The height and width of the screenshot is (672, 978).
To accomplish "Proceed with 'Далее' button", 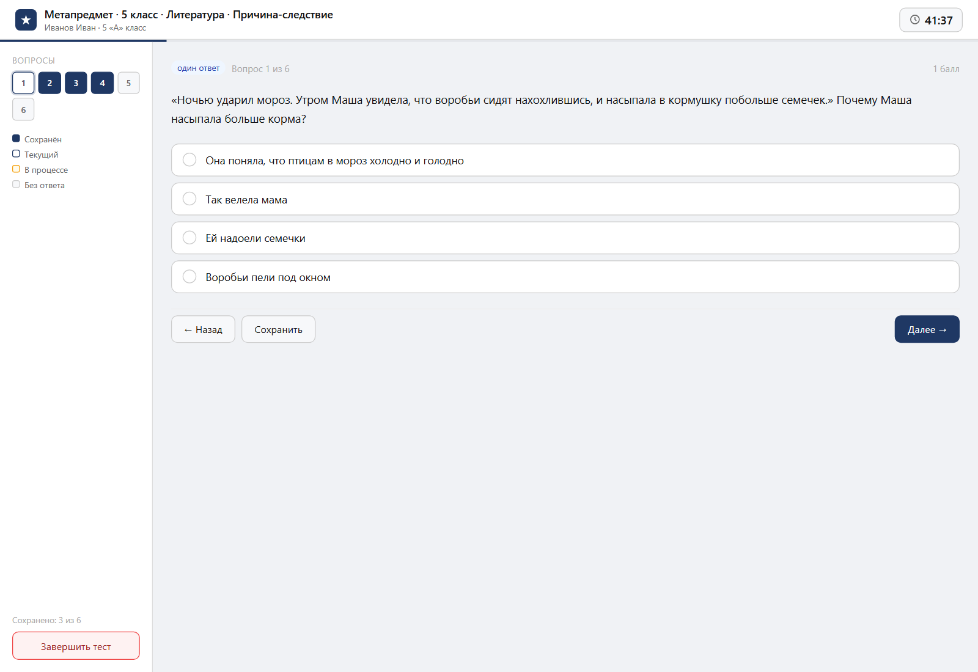I will 927,329.
